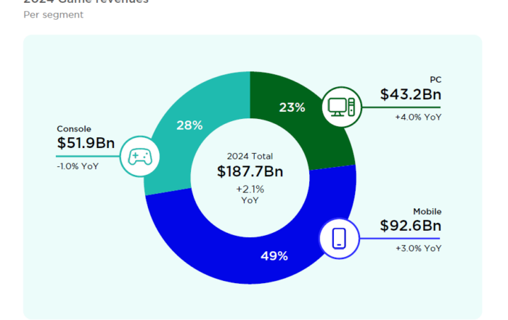
Task: Click the $43.2Bn PC revenue figure
Action: pos(410,95)
